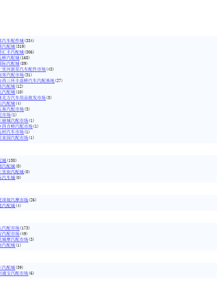Open the 通宝汽配市场 link
Viewport: 217px width, 308px height.
(14, 273)
